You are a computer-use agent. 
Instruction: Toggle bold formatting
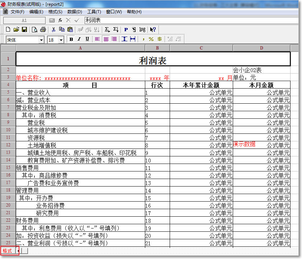tap(71, 39)
